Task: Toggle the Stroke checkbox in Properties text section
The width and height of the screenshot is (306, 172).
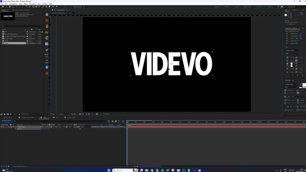Action: click(287, 66)
